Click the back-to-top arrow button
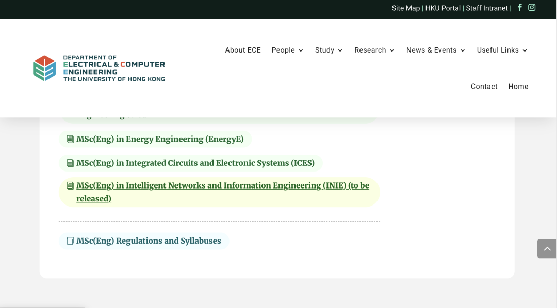 pos(547,248)
